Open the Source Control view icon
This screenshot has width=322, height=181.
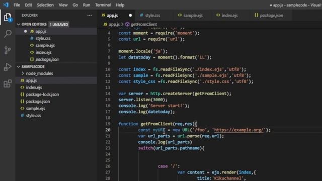(8, 50)
